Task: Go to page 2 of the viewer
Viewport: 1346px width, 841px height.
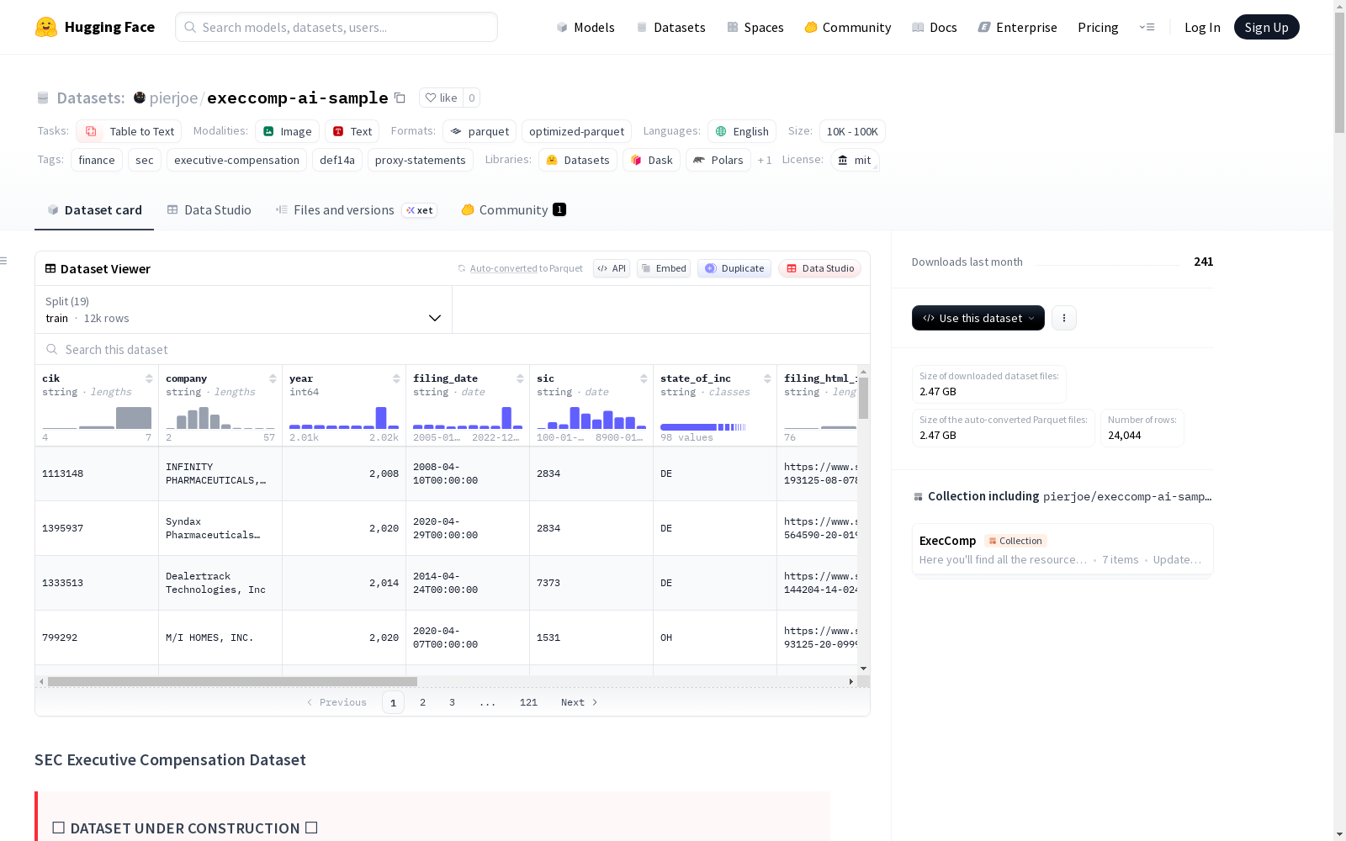Action: [x=422, y=702]
